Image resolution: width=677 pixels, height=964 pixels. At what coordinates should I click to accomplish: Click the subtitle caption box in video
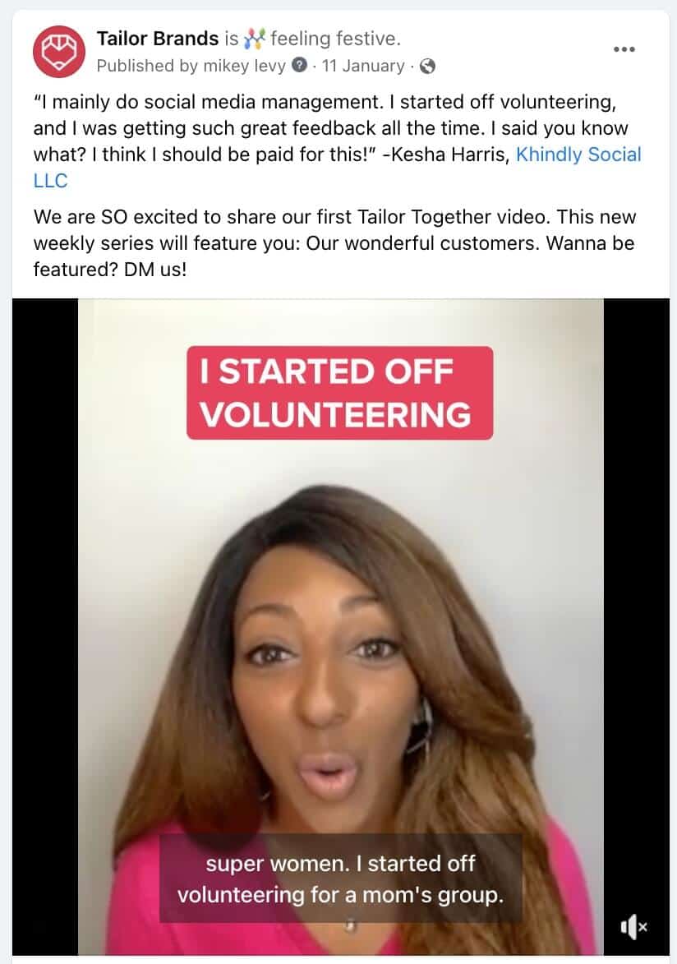[341, 879]
